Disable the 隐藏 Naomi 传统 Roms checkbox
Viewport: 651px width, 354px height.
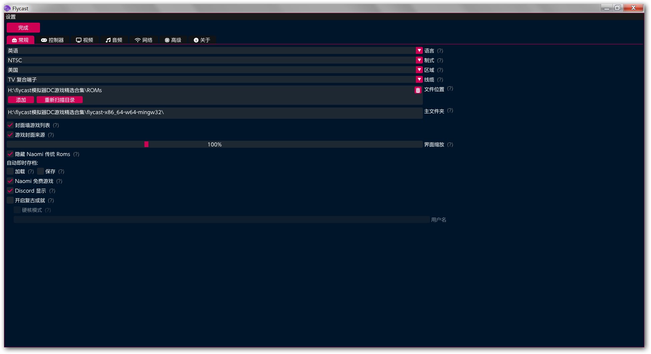(10, 154)
